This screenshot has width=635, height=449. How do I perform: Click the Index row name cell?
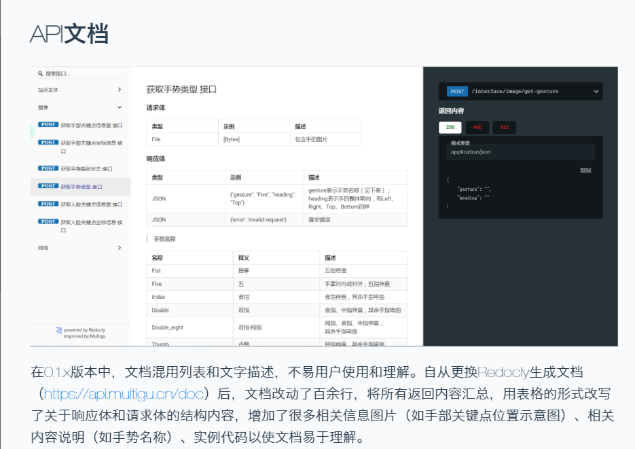tap(189, 297)
